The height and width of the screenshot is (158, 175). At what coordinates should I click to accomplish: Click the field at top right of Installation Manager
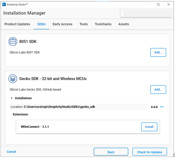tap(145, 13)
